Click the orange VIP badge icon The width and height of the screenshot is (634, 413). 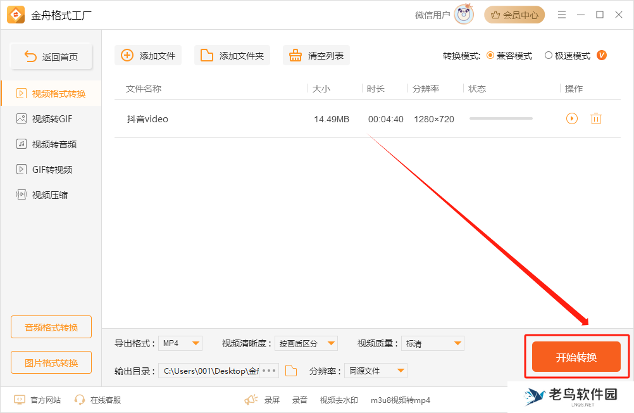[x=602, y=55]
